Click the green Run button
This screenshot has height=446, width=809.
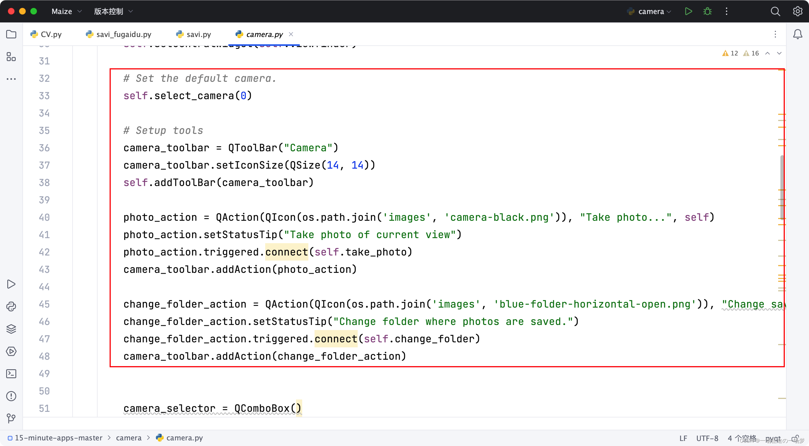point(688,11)
